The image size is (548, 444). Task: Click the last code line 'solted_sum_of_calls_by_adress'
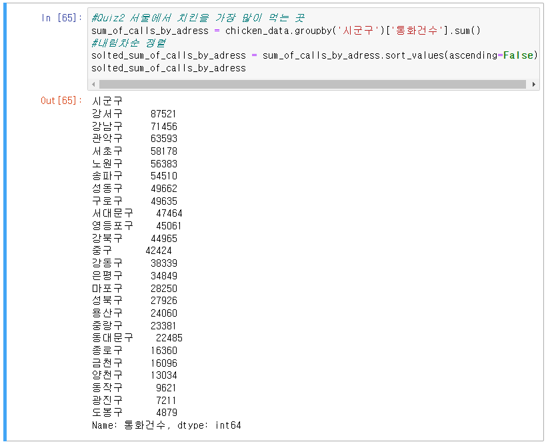tap(169, 68)
